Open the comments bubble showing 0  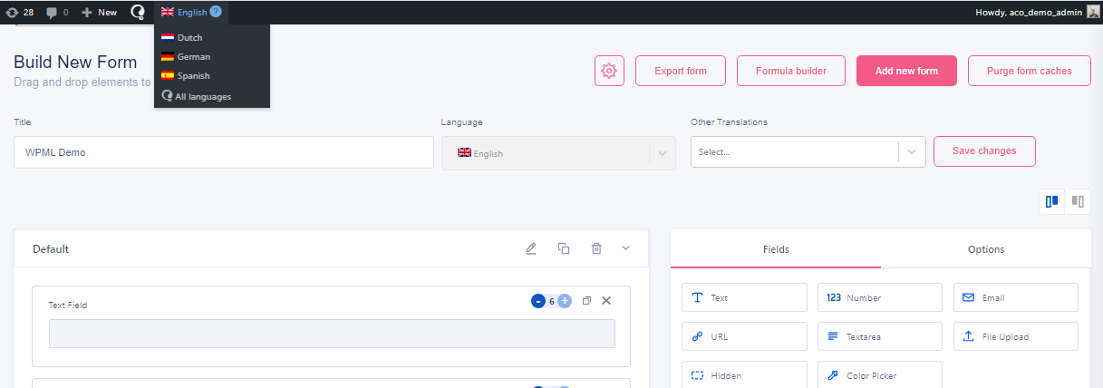tap(57, 12)
